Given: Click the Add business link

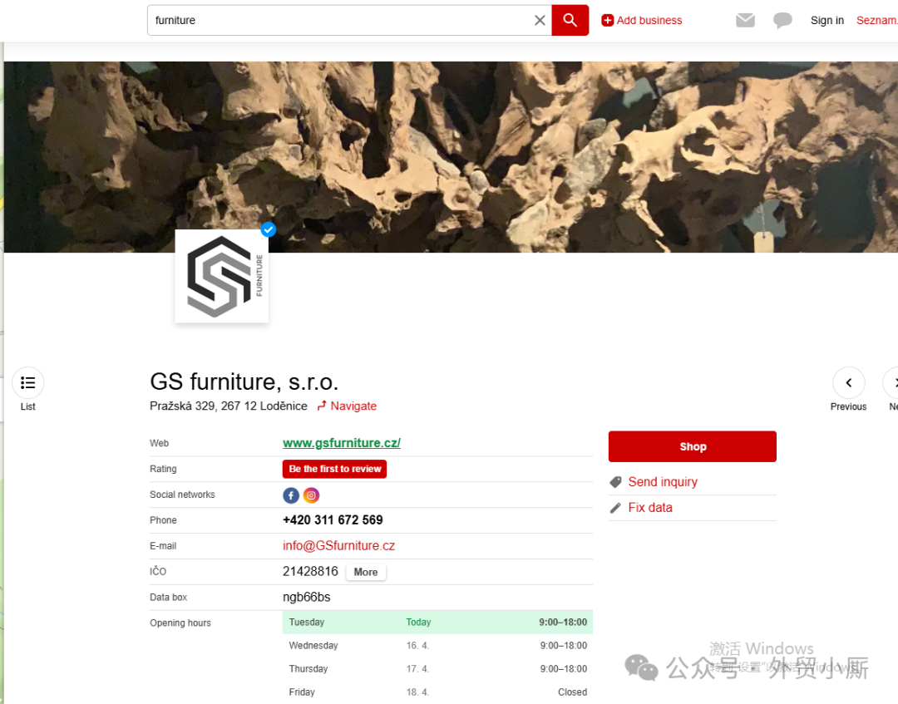Looking at the screenshot, I should 641,21.
